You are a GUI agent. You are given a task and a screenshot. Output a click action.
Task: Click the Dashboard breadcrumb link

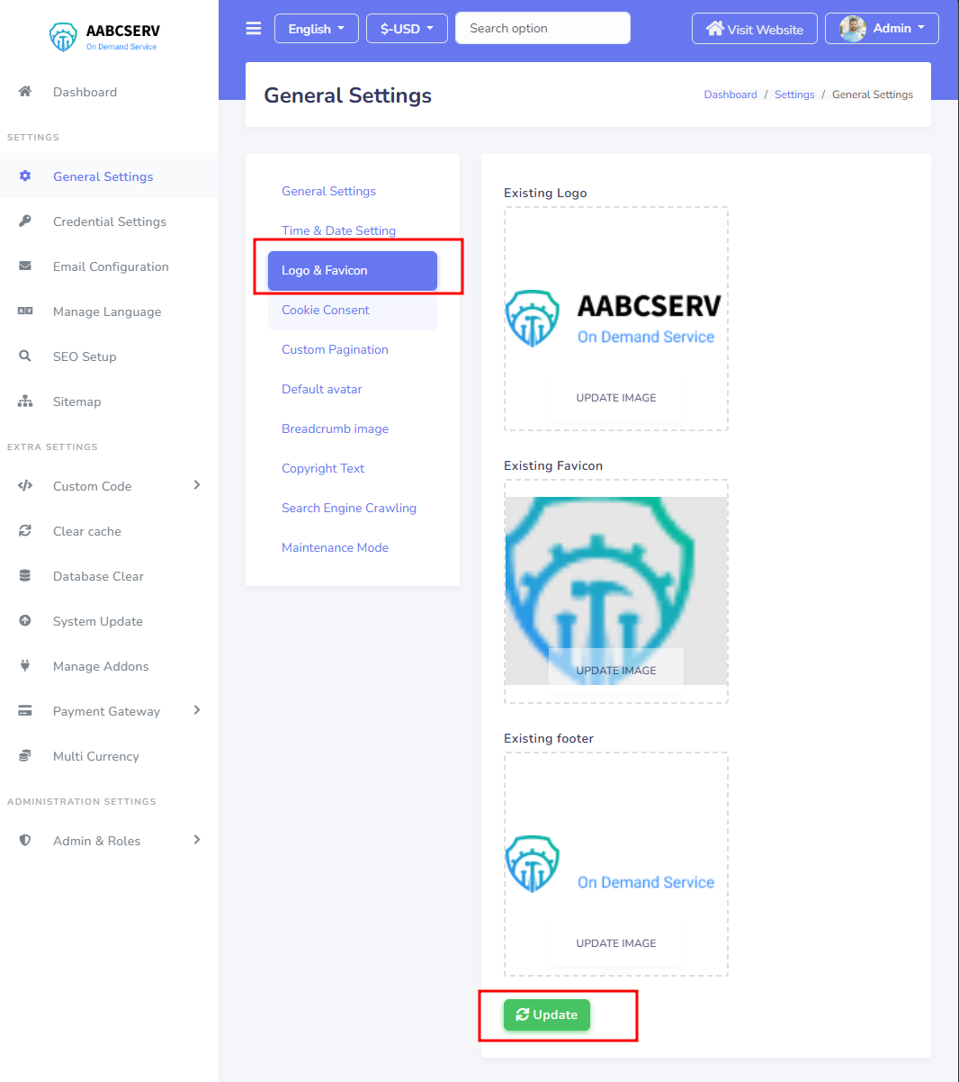tap(730, 95)
